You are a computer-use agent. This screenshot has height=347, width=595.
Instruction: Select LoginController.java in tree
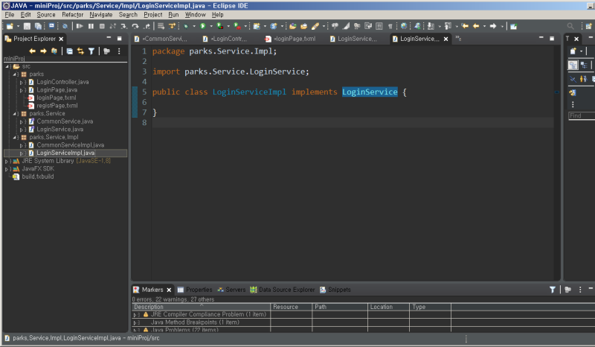pyautogui.click(x=62, y=82)
